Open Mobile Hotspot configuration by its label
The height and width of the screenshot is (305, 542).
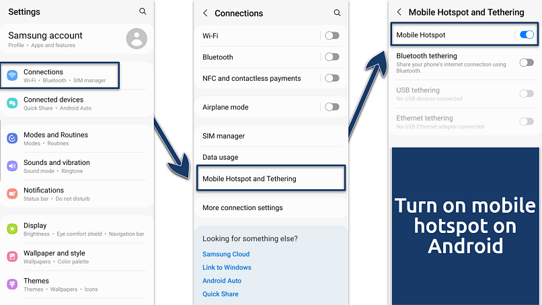coord(421,35)
